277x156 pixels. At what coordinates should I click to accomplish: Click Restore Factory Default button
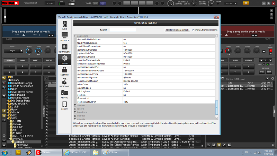coord(177,30)
